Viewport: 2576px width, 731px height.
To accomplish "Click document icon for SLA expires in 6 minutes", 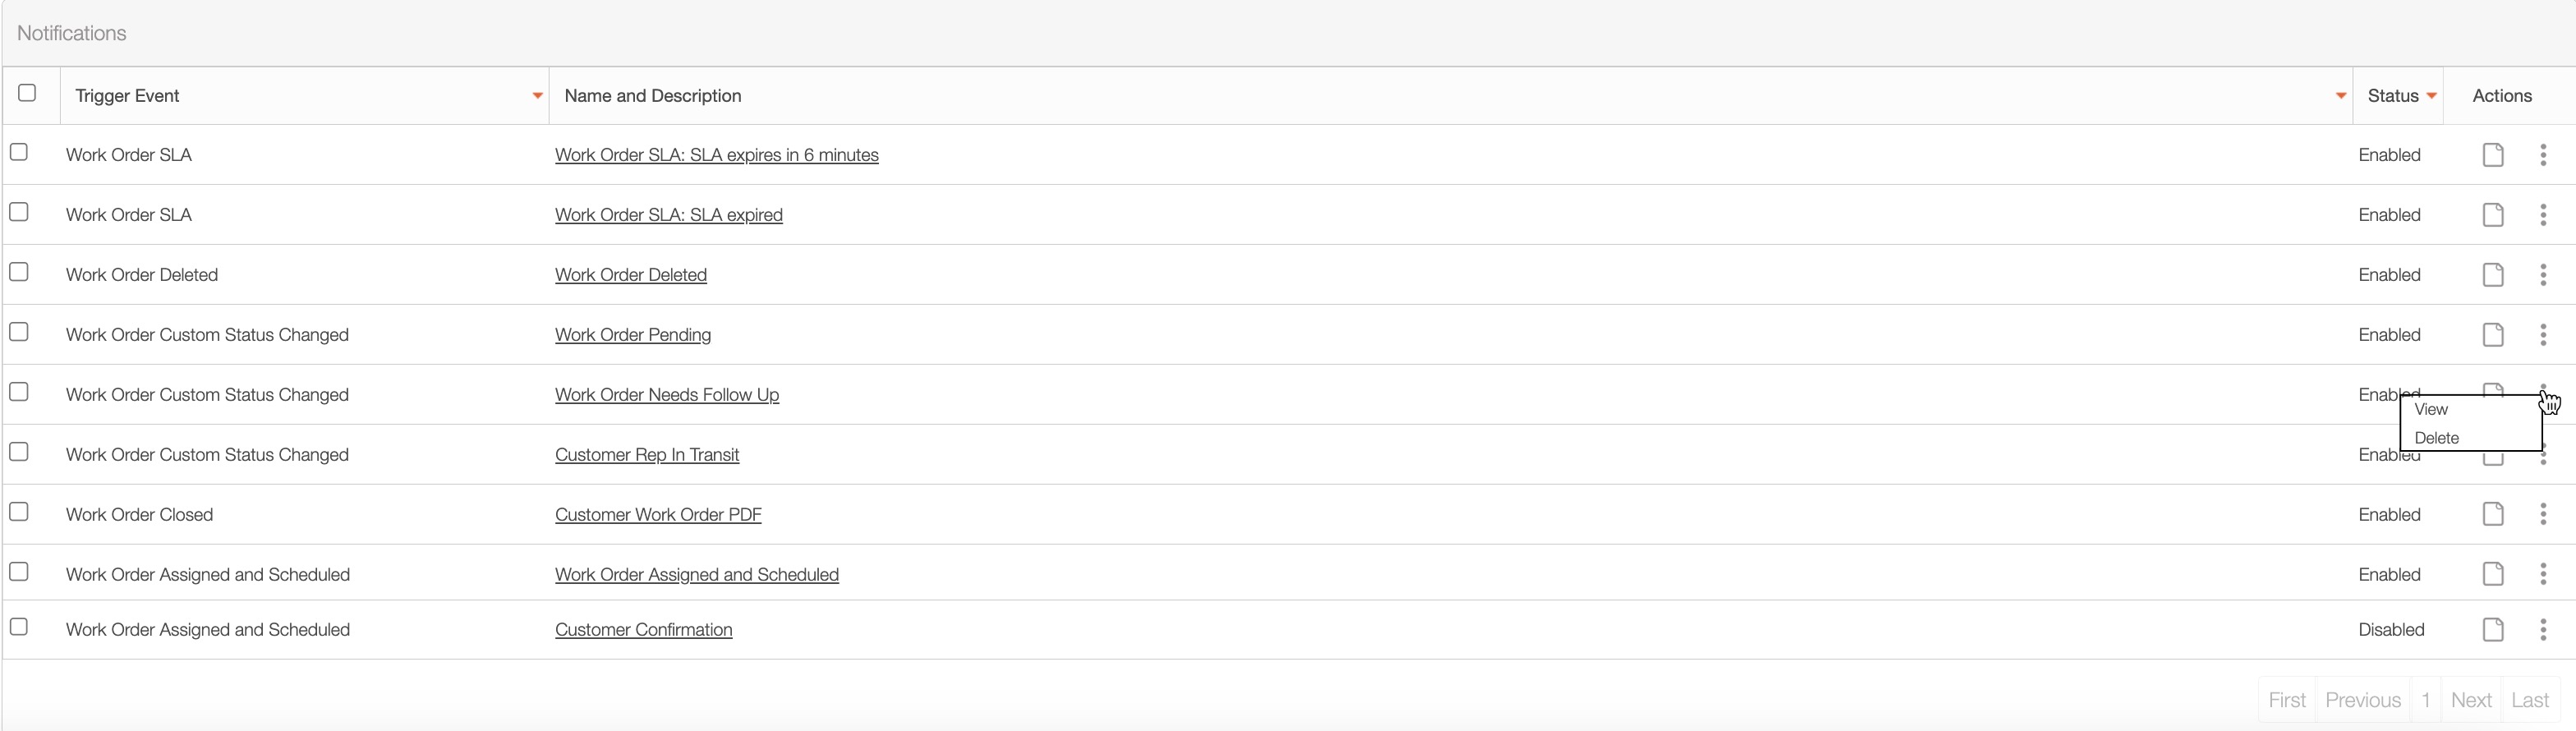I will (x=2493, y=155).
